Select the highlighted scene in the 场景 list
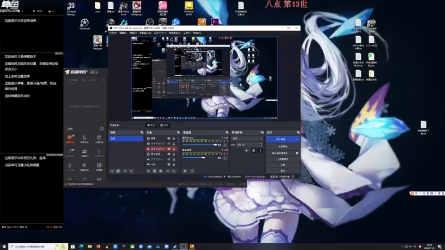The width and height of the screenshot is (445, 250). [126, 138]
